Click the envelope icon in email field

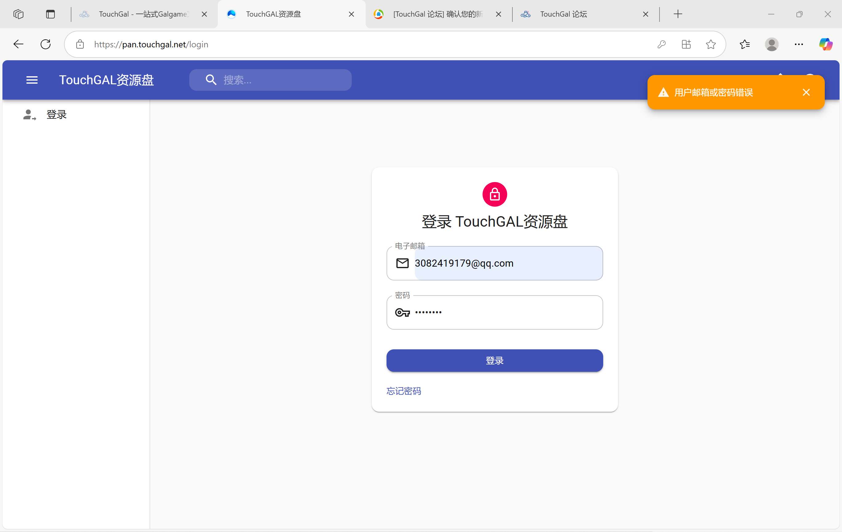coord(402,263)
